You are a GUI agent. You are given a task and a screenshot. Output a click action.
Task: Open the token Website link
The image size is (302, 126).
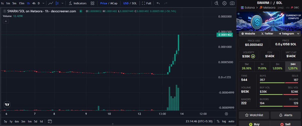(248, 34)
